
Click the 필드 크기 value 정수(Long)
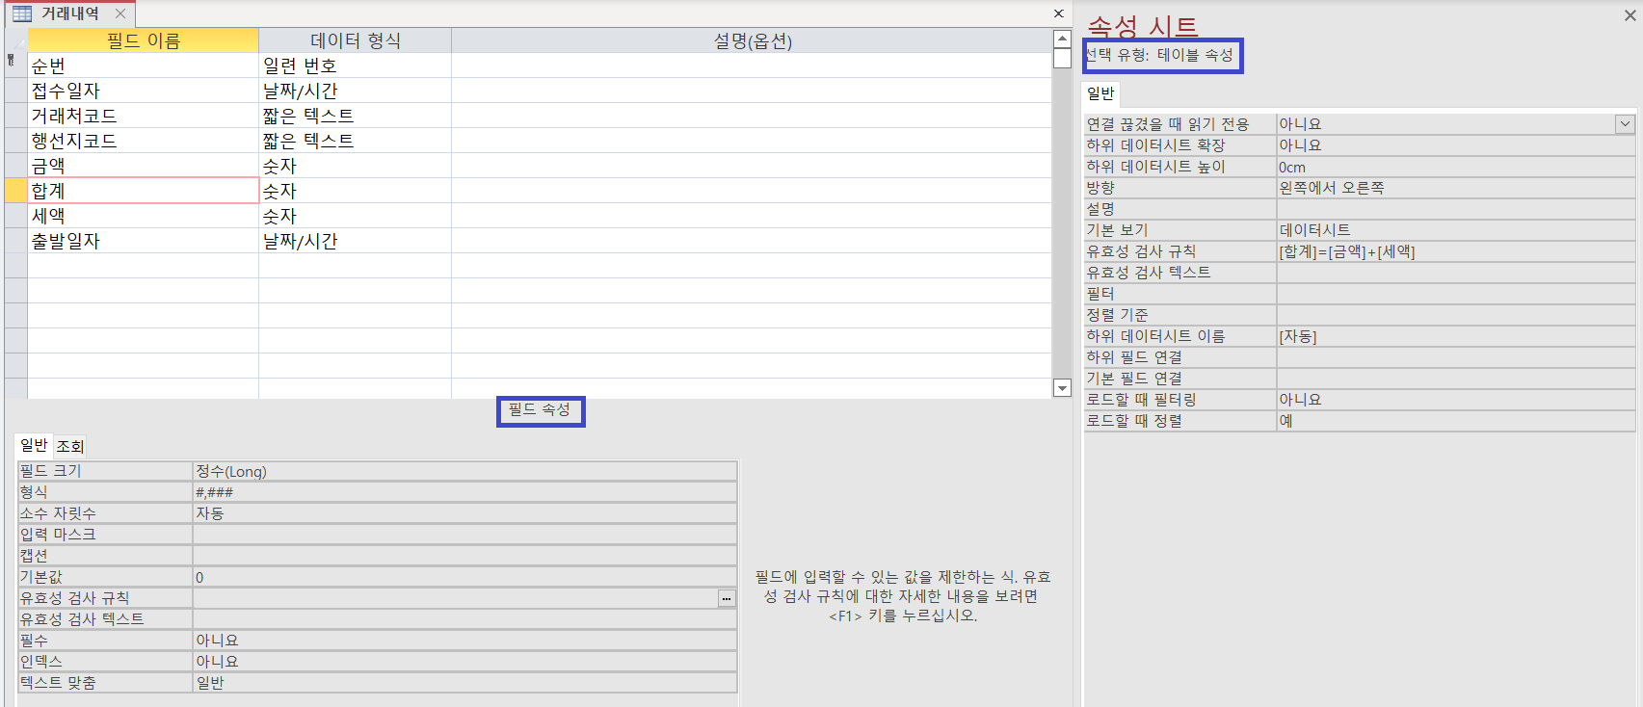[x=463, y=471]
